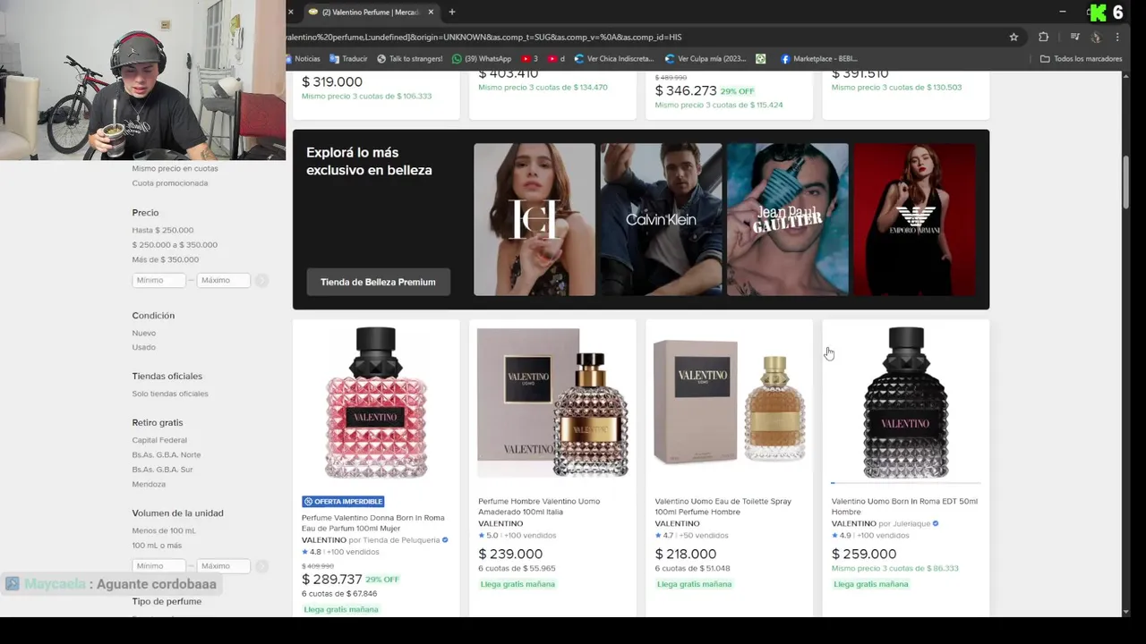1146x644 pixels.
Task: Click the $ 259.000 price
Action: coord(864,555)
